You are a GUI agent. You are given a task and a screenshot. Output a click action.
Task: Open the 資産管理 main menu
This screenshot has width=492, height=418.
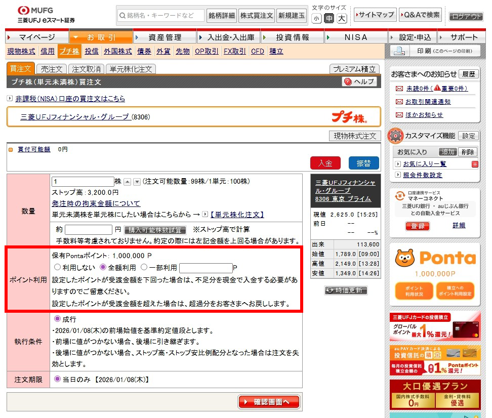pos(165,37)
